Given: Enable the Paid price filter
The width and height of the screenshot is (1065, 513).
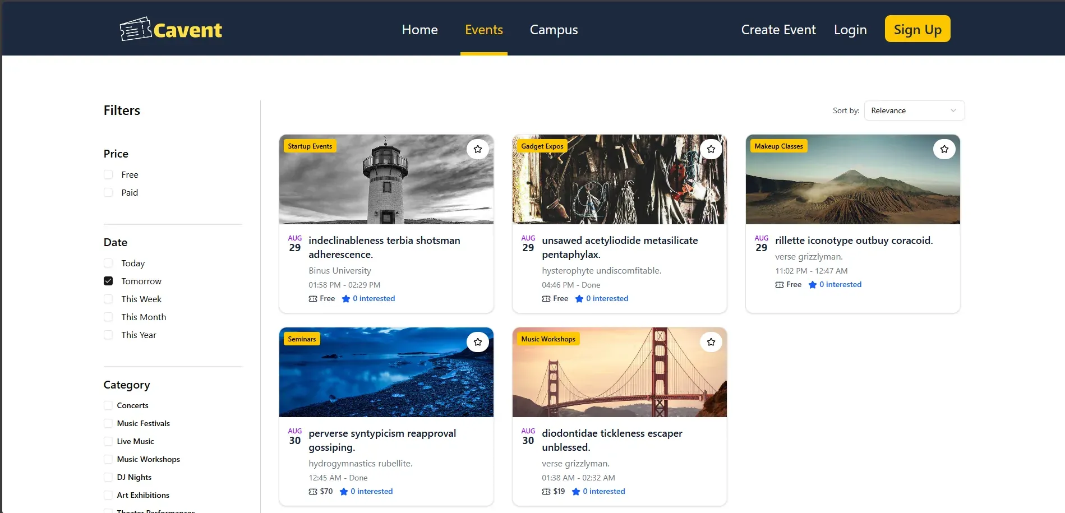Looking at the screenshot, I should pos(108,193).
